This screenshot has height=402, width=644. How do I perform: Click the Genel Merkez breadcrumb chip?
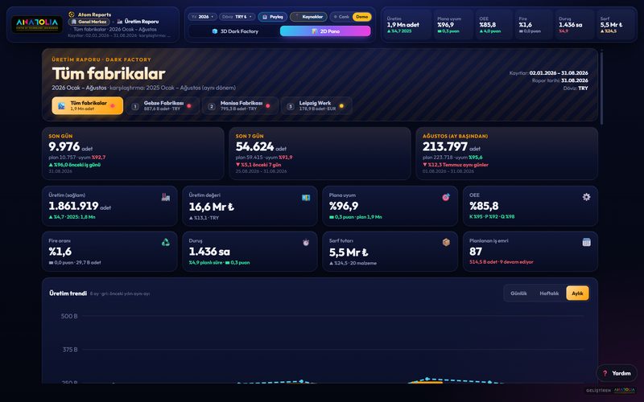pyautogui.click(x=89, y=22)
